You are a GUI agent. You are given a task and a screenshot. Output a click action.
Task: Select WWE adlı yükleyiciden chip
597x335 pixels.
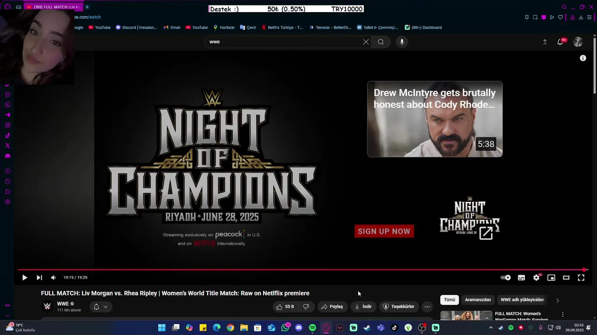(522, 300)
